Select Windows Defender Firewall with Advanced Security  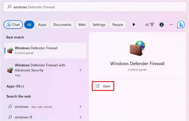(x=45, y=70)
